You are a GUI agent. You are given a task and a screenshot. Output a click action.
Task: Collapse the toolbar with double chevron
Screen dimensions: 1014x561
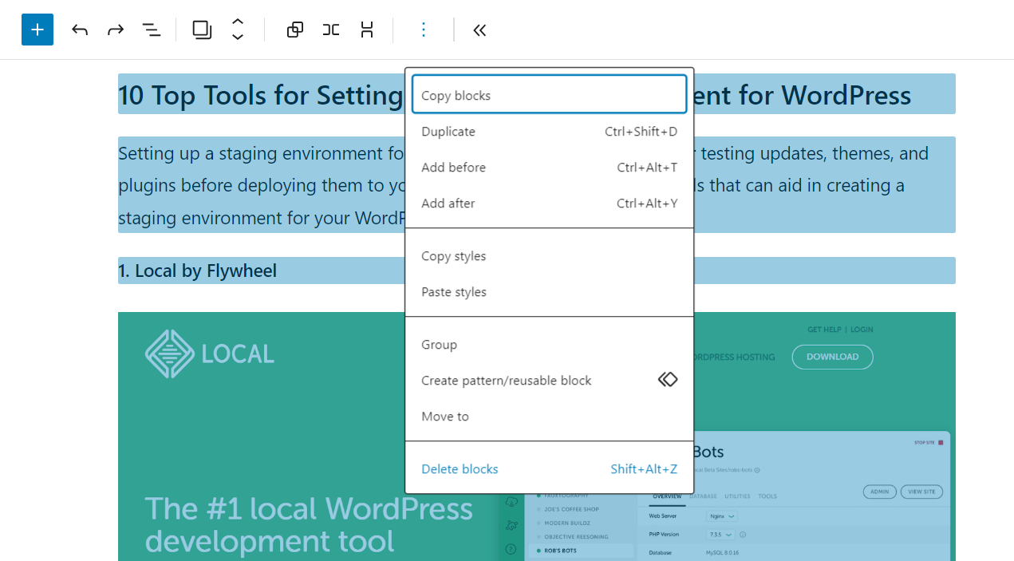[x=479, y=30]
